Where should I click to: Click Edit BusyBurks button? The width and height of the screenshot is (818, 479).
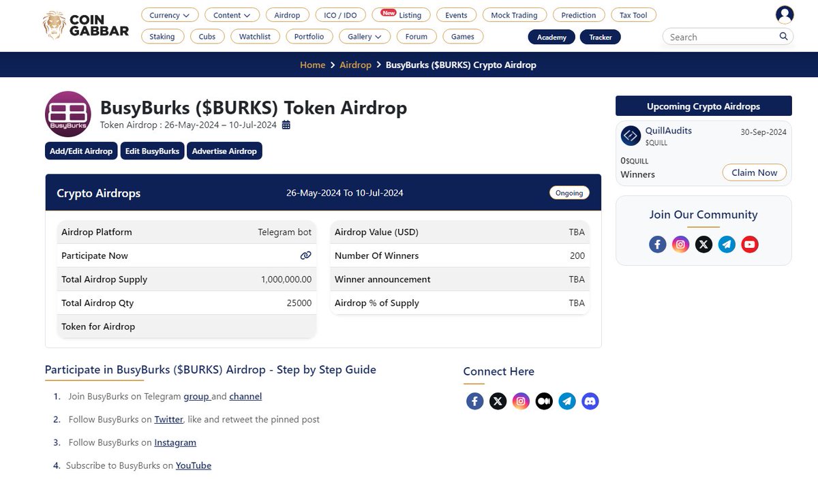pyautogui.click(x=152, y=151)
